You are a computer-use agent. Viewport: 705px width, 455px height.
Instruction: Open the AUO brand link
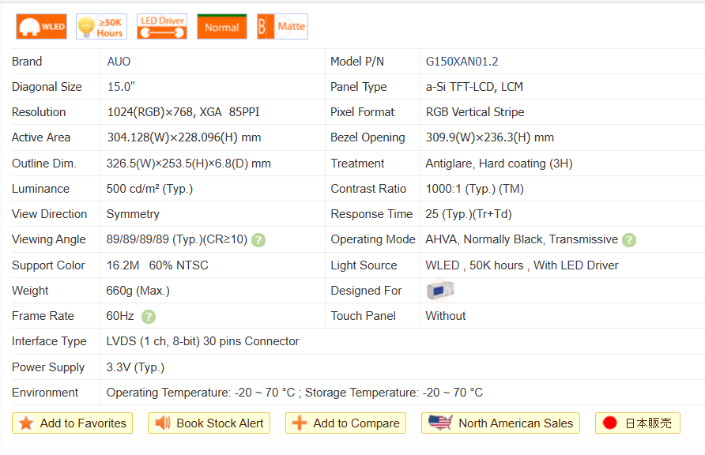pos(119,62)
